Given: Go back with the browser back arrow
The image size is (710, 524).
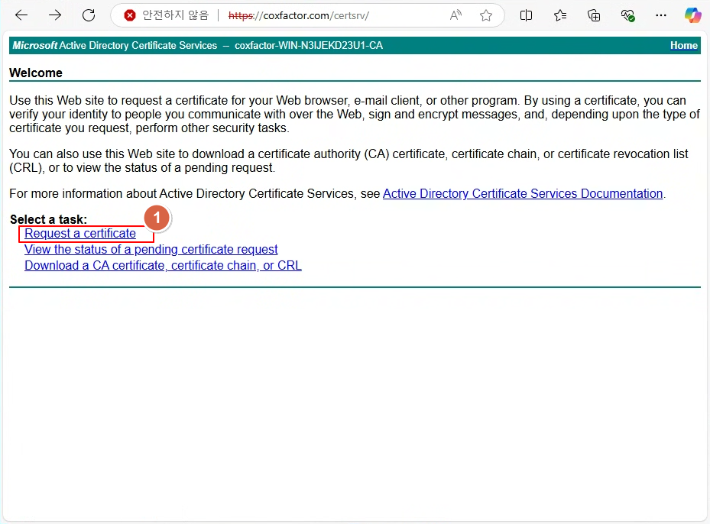Looking at the screenshot, I should (x=21, y=15).
